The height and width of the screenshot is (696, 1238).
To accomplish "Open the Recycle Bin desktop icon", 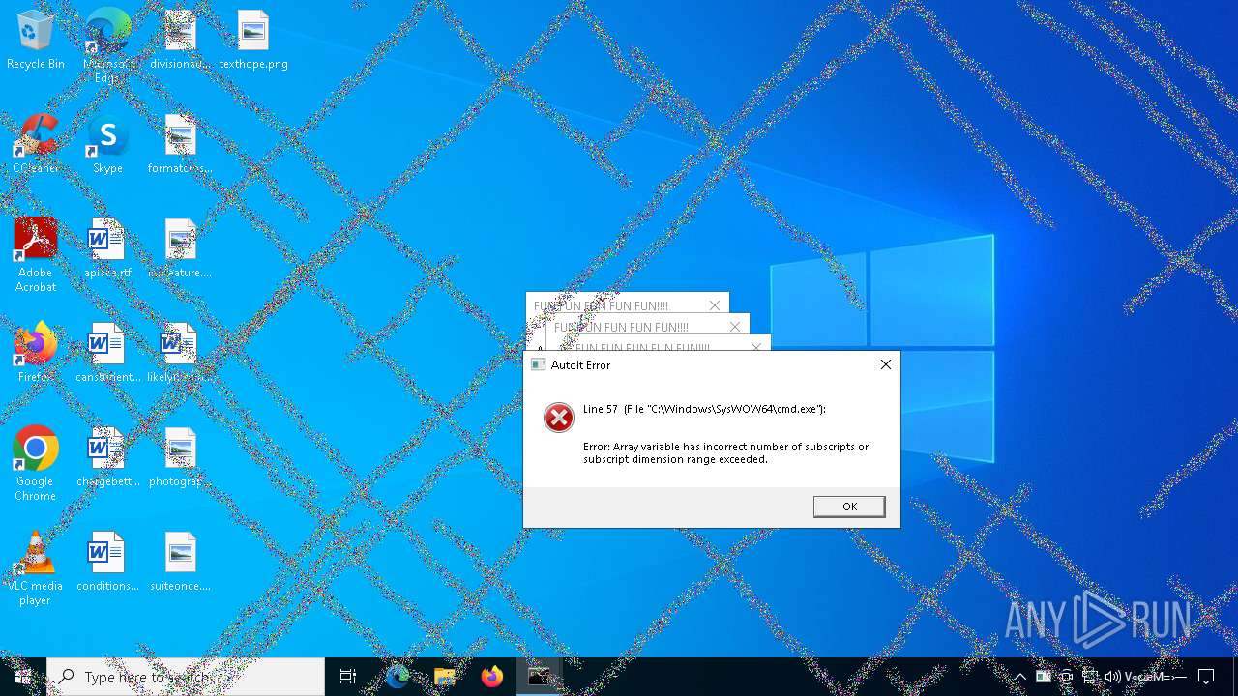I will click(x=36, y=40).
